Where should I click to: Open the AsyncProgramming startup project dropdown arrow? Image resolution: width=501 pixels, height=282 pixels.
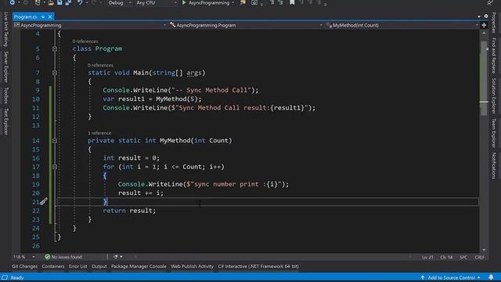coord(233,3)
